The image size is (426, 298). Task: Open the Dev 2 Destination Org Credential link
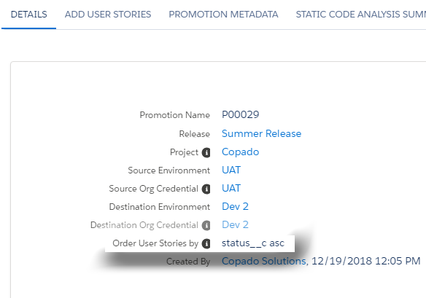[235, 224]
